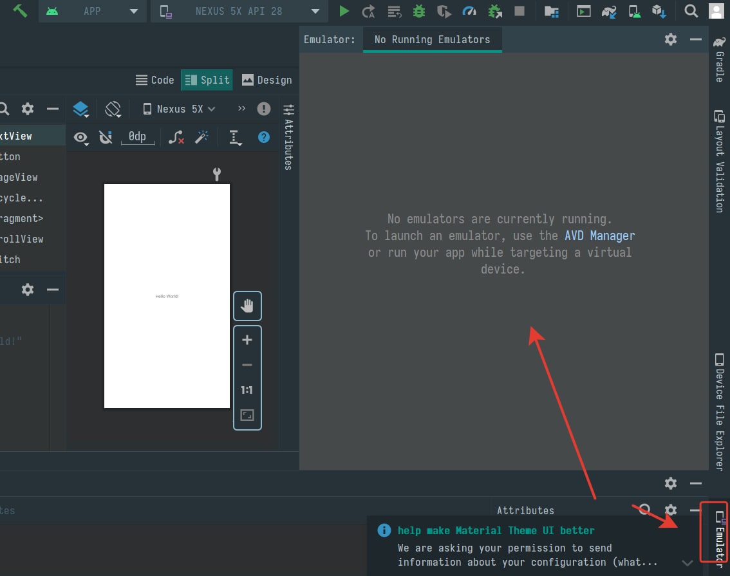The width and height of the screenshot is (730, 576).
Task: Zoom in the design preview
Action: [x=247, y=340]
